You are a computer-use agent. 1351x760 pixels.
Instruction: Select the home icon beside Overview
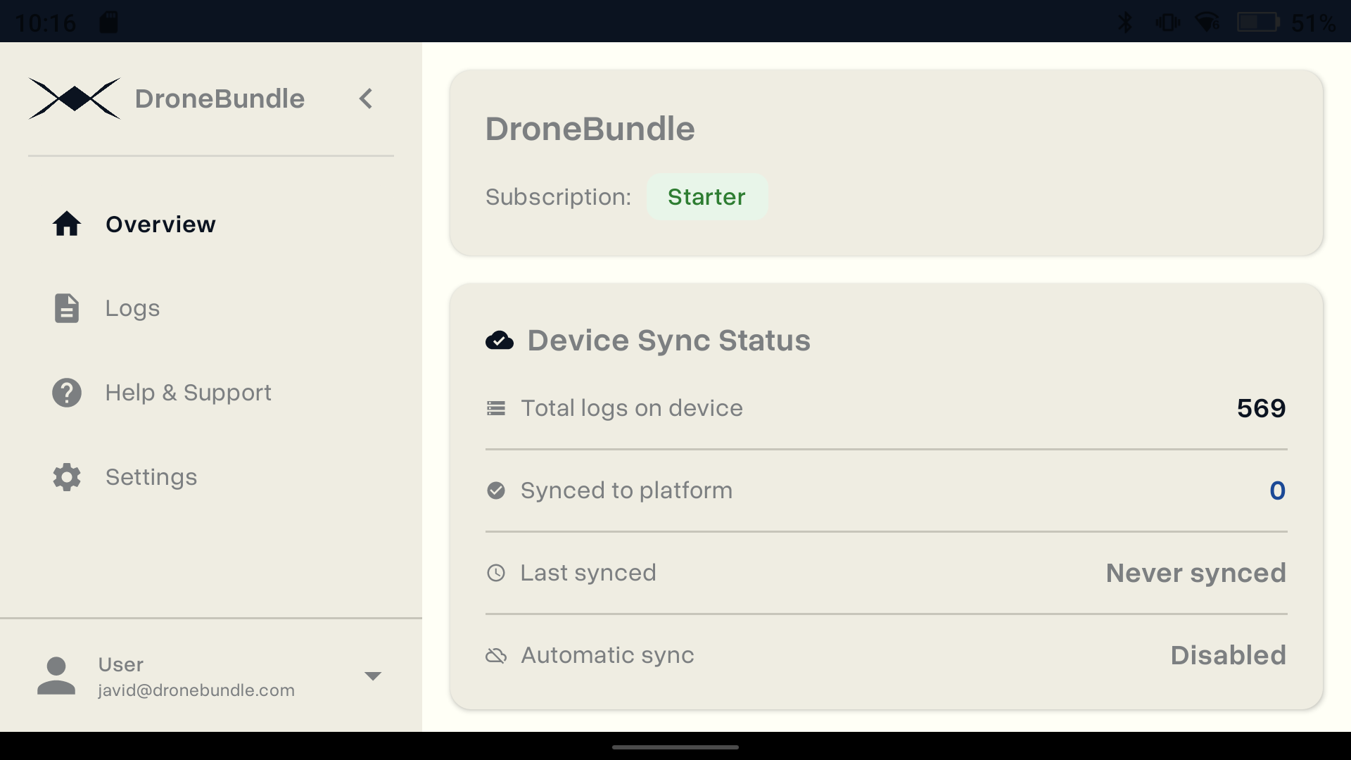[x=65, y=224]
